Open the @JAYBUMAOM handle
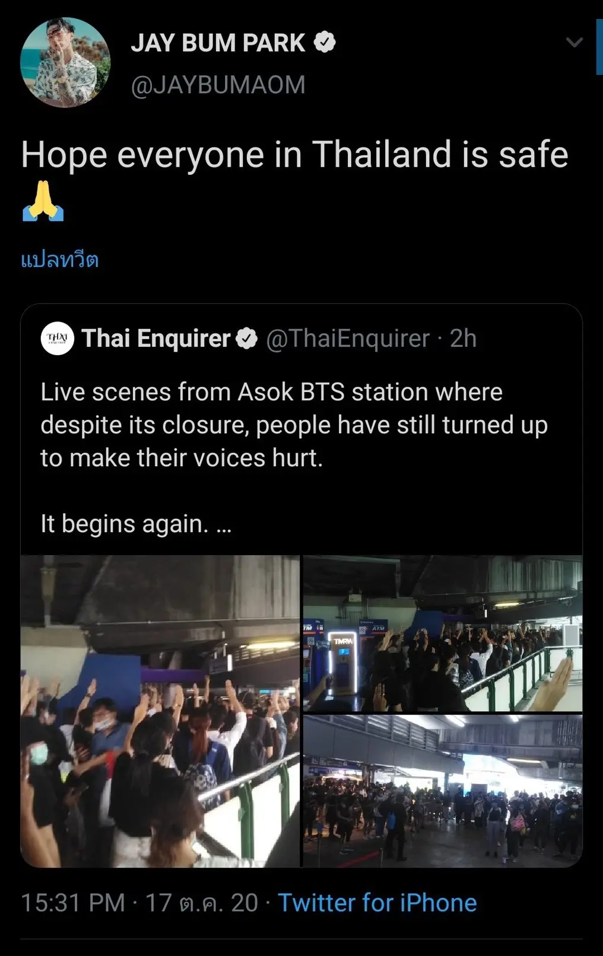Screen dimensions: 603x956 click(218, 85)
